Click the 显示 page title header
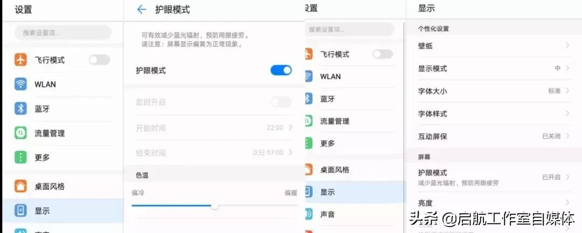Image resolution: width=582 pixels, height=233 pixels. 426,9
